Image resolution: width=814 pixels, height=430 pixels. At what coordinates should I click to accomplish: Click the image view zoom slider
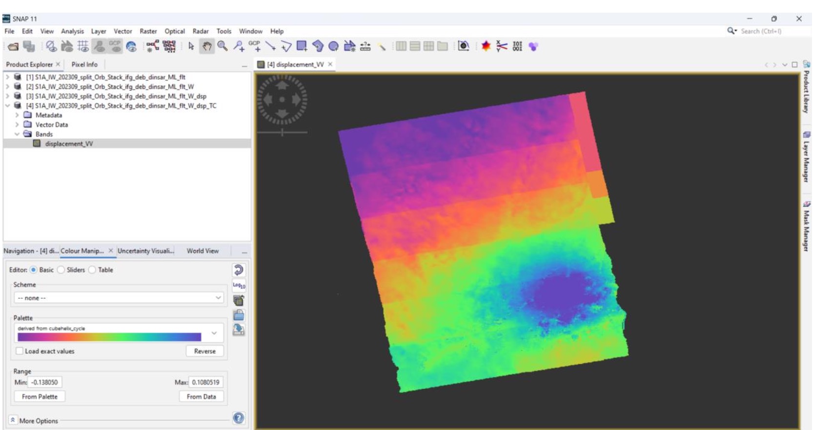282,132
